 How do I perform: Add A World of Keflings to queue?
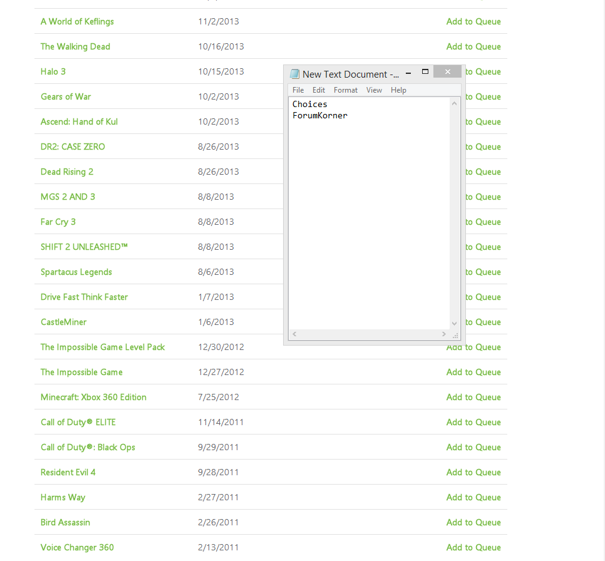point(473,22)
